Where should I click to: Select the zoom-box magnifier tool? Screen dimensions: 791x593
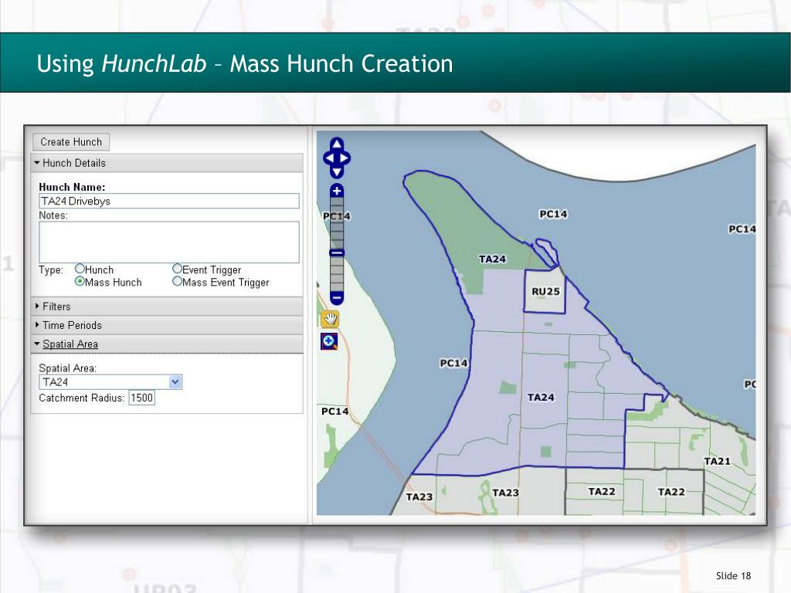coord(329,341)
